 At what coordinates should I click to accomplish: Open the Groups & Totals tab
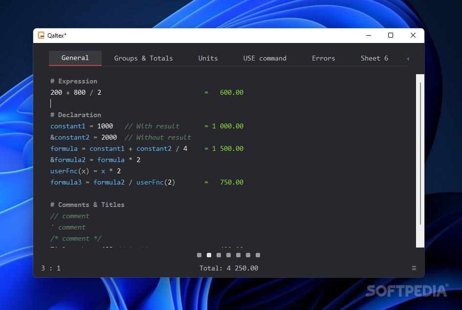144,58
